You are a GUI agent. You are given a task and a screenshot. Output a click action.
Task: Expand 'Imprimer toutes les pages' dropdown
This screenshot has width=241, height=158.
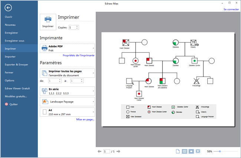tap(67, 72)
